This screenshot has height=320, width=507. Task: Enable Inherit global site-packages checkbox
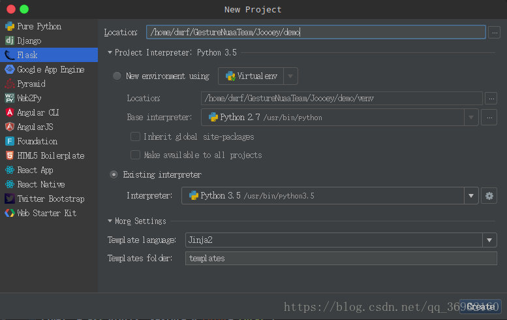click(135, 136)
